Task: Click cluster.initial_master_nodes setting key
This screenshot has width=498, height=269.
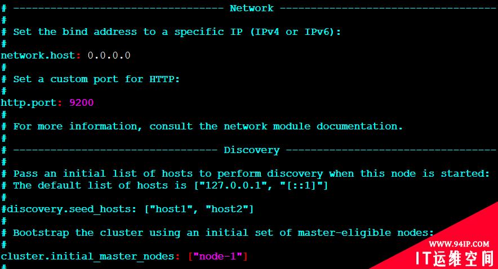Action: 87,256
